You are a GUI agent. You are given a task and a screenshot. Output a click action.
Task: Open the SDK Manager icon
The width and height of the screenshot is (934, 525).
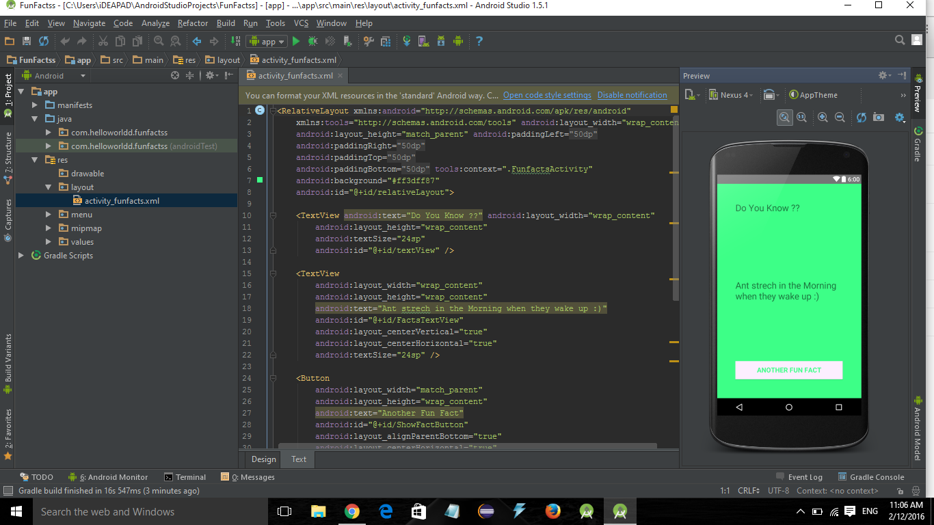point(441,42)
